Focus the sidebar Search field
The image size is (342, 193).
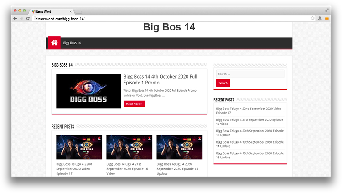tap(250, 74)
